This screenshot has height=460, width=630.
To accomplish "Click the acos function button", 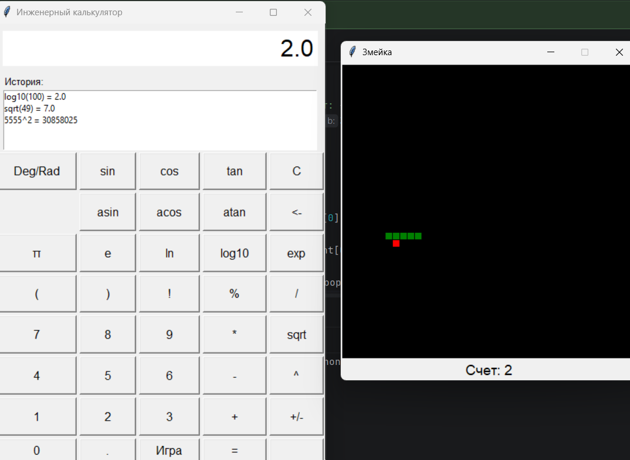I will point(169,212).
